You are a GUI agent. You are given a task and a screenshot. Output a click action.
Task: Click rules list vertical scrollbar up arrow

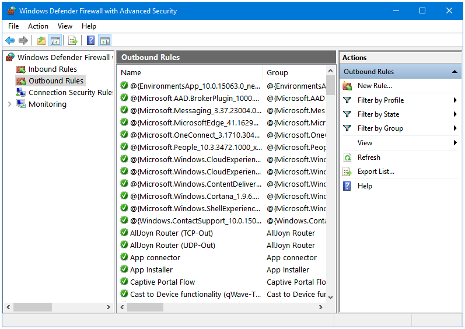[x=330, y=71]
